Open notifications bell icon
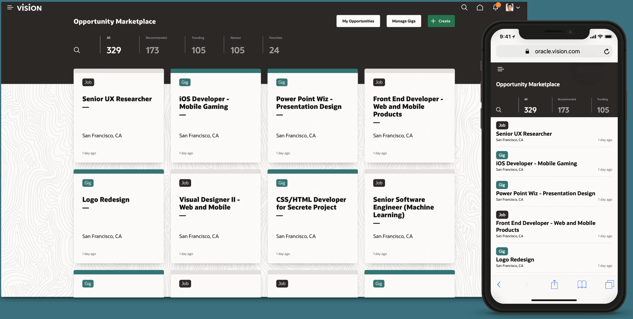 coord(495,7)
